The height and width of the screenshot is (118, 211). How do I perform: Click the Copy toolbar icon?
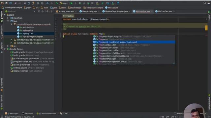tap(29, 3)
